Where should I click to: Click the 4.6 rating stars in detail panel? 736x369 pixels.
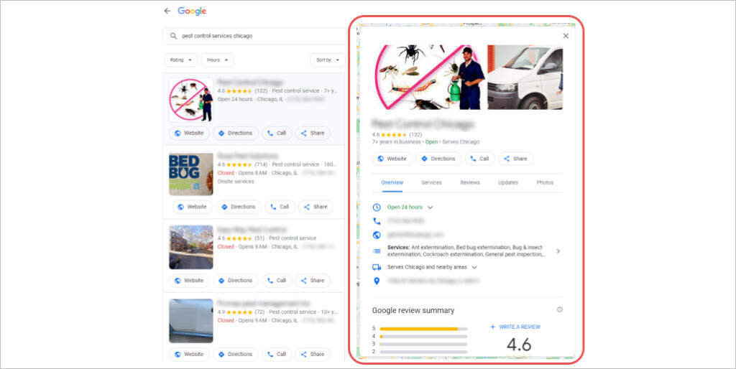395,134
